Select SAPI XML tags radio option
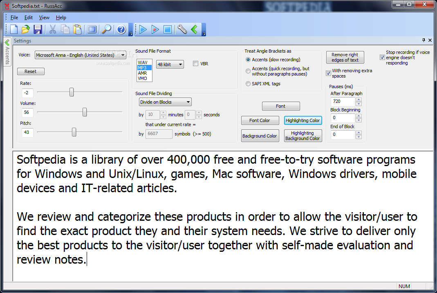 tap(248, 84)
